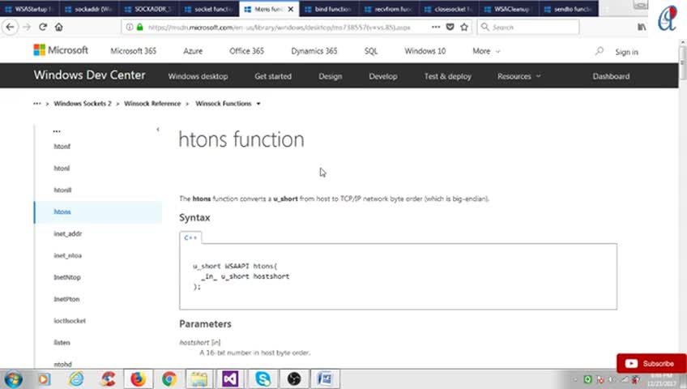The image size is (687, 389).
Task: Click the Pocket save icon
Action: [x=450, y=28]
